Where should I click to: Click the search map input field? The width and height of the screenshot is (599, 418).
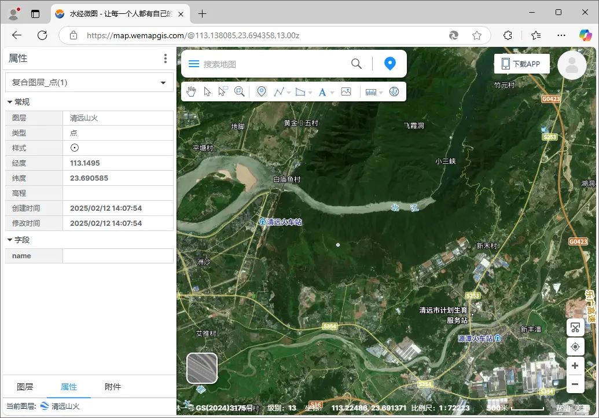(x=275, y=64)
